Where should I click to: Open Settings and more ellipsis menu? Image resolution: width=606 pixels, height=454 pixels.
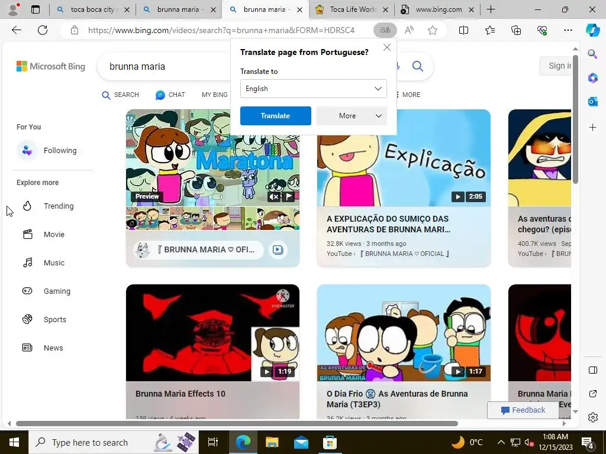coord(568,30)
